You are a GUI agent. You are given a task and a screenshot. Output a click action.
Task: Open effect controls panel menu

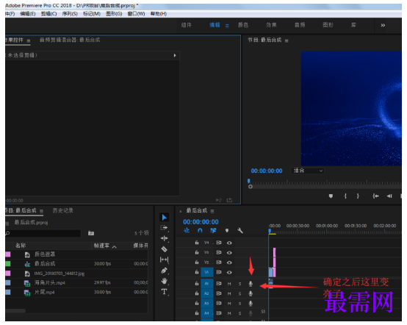click(29, 40)
